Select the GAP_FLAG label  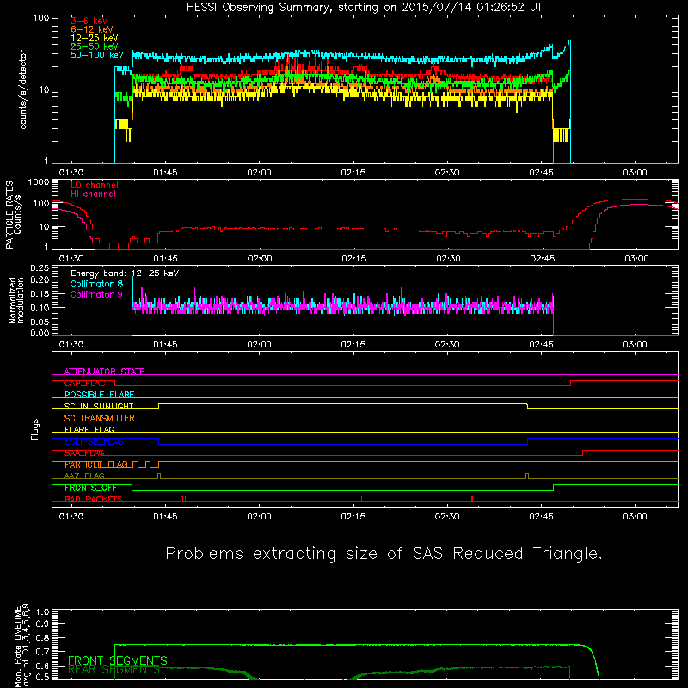point(84,383)
